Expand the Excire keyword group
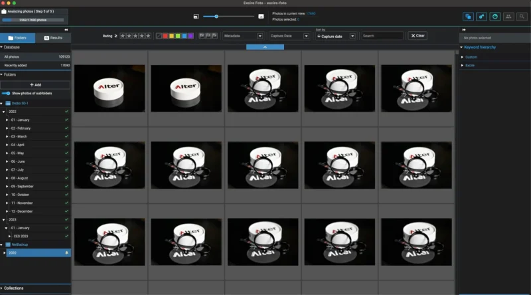The image size is (531, 295). click(x=462, y=65)
